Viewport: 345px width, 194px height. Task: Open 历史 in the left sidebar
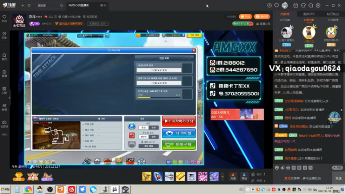point(4,35)
